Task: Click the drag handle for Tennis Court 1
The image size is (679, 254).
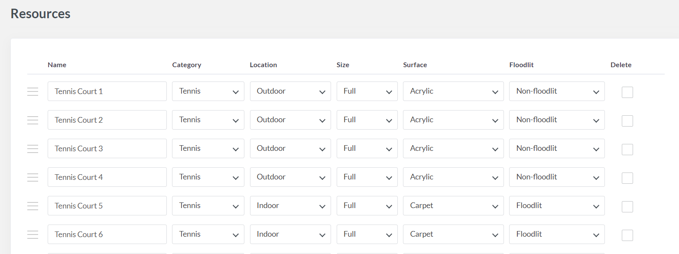Action: [x=33, y=91]
